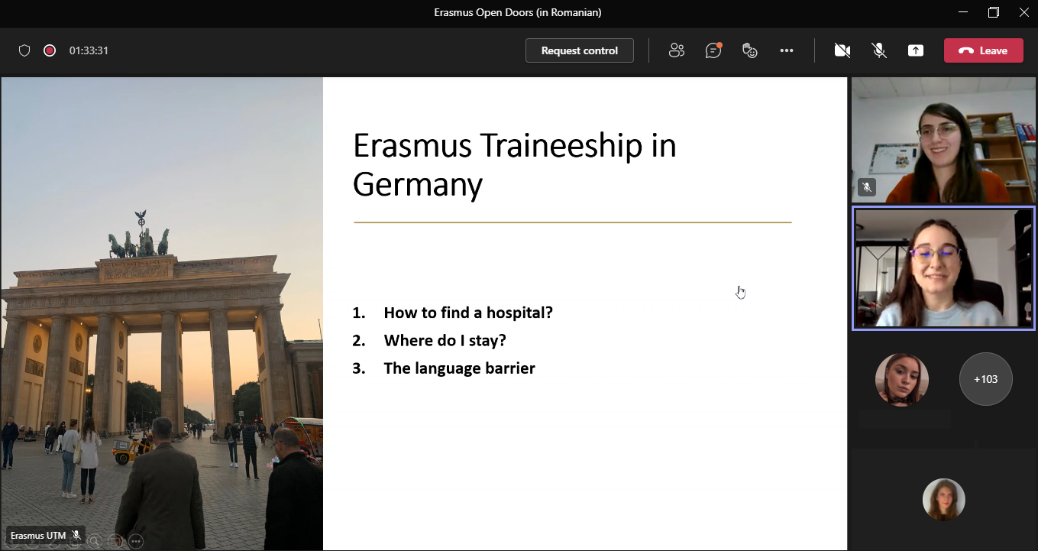Viewport: 1038px width, 551px height.
Task: Expand the More actions ellipsis menu
Action: [787, 50]
